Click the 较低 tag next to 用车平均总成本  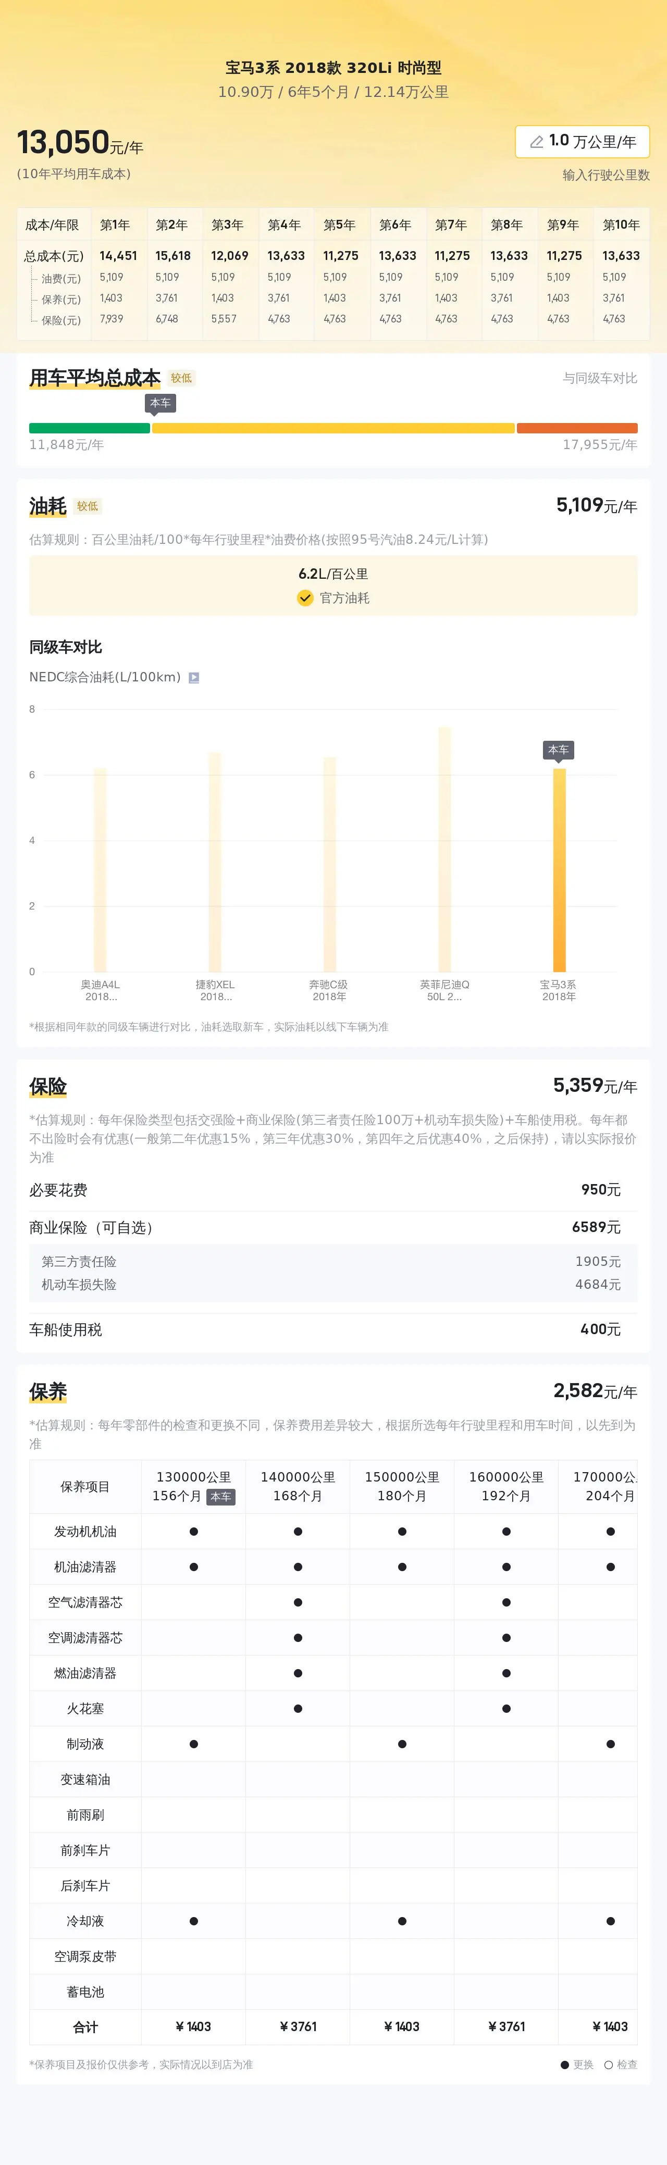[182, 378]
